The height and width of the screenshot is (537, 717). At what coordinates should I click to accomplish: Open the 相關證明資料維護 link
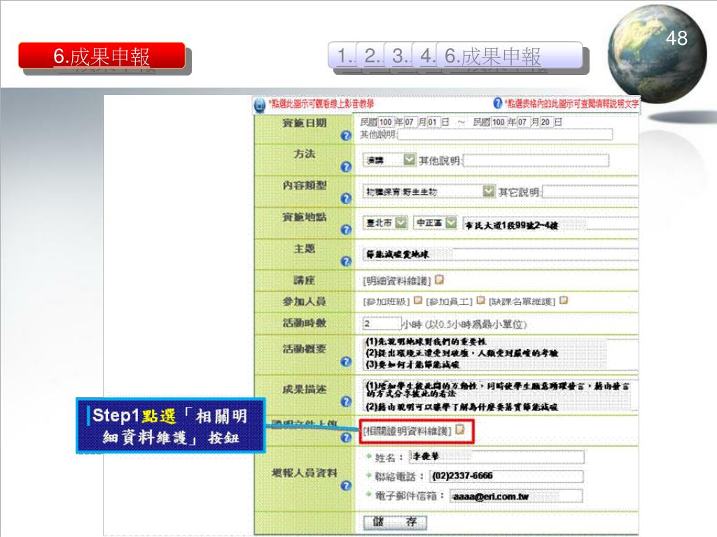pyautogui.click(x=407, y=431)
